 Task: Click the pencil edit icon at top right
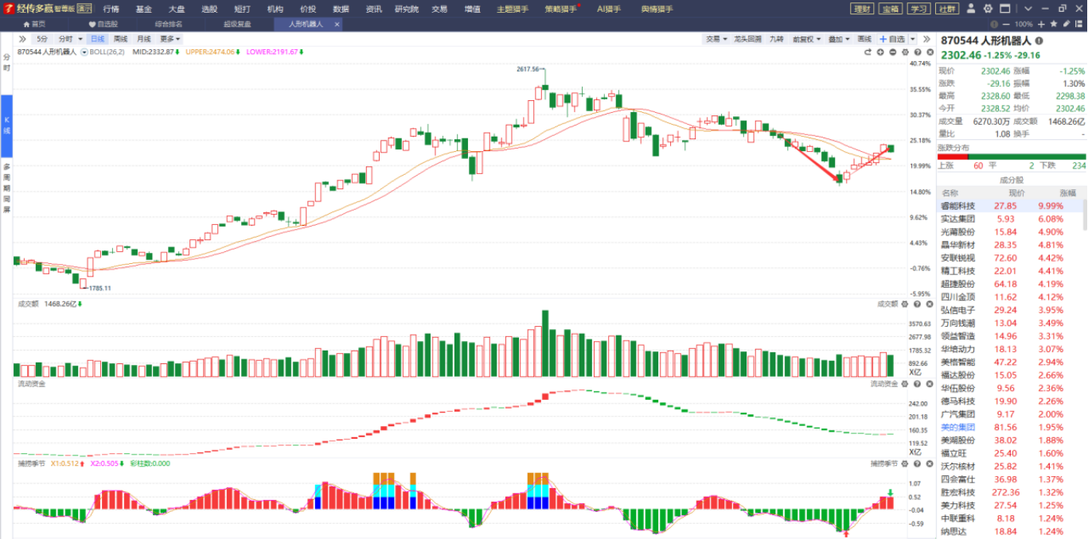coord(1068,25)
